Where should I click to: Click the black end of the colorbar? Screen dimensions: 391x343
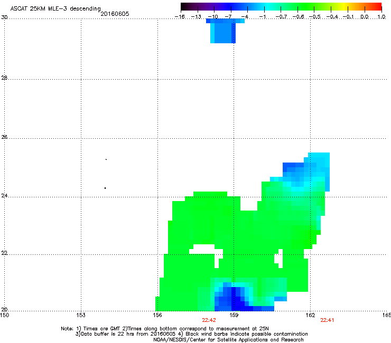coord(184,7)
